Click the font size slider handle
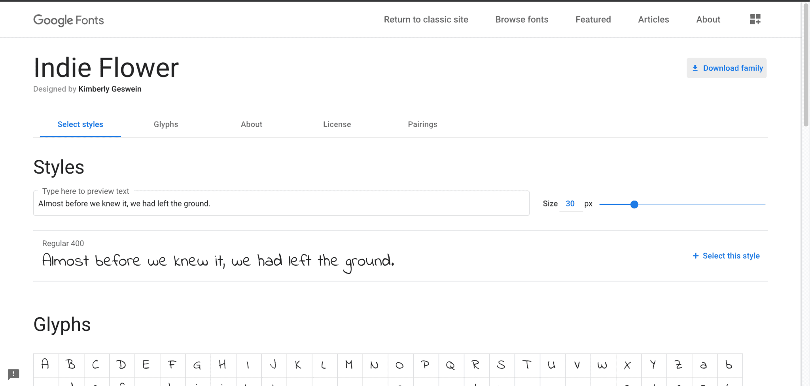810x386 pixels. pyautogui.click(x=634, y=204)
